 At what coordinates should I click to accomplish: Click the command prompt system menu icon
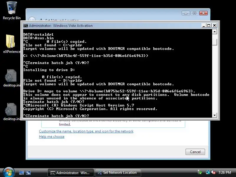[x=25, y=26]
